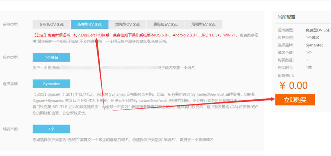The image size is (331, 156).
Task: Click the Symantec value in config panel
Action: pos(314,45)
